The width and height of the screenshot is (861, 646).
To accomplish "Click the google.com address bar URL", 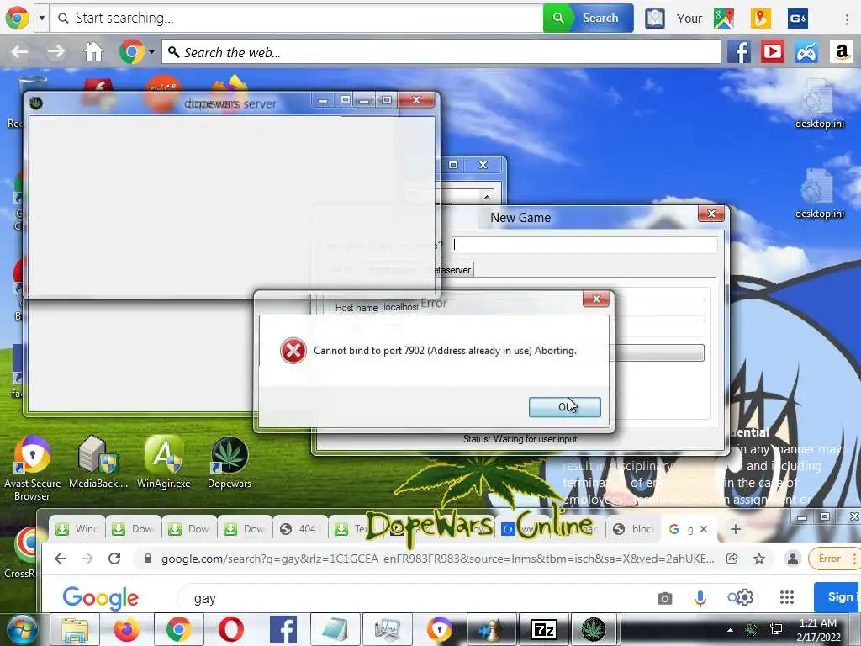I will tap(437, 559).
